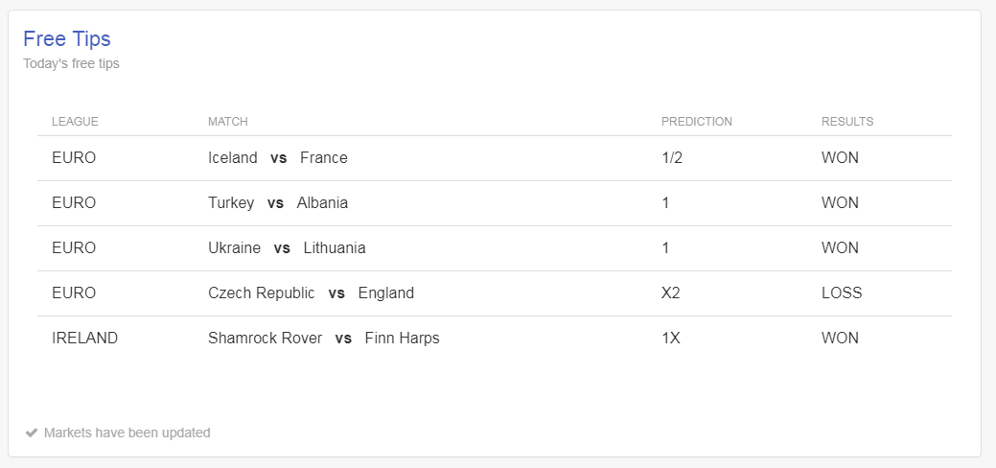Click the Czech Republic team name
The image size is (996, 468).
coord(261,293)
